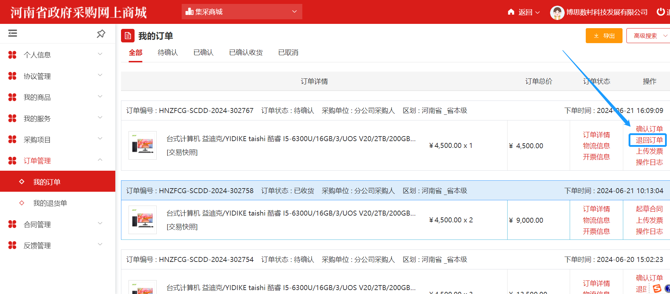
Task: Click 上传发票 for order 302767
Action: pyautogui.click(x=649, y=151)
